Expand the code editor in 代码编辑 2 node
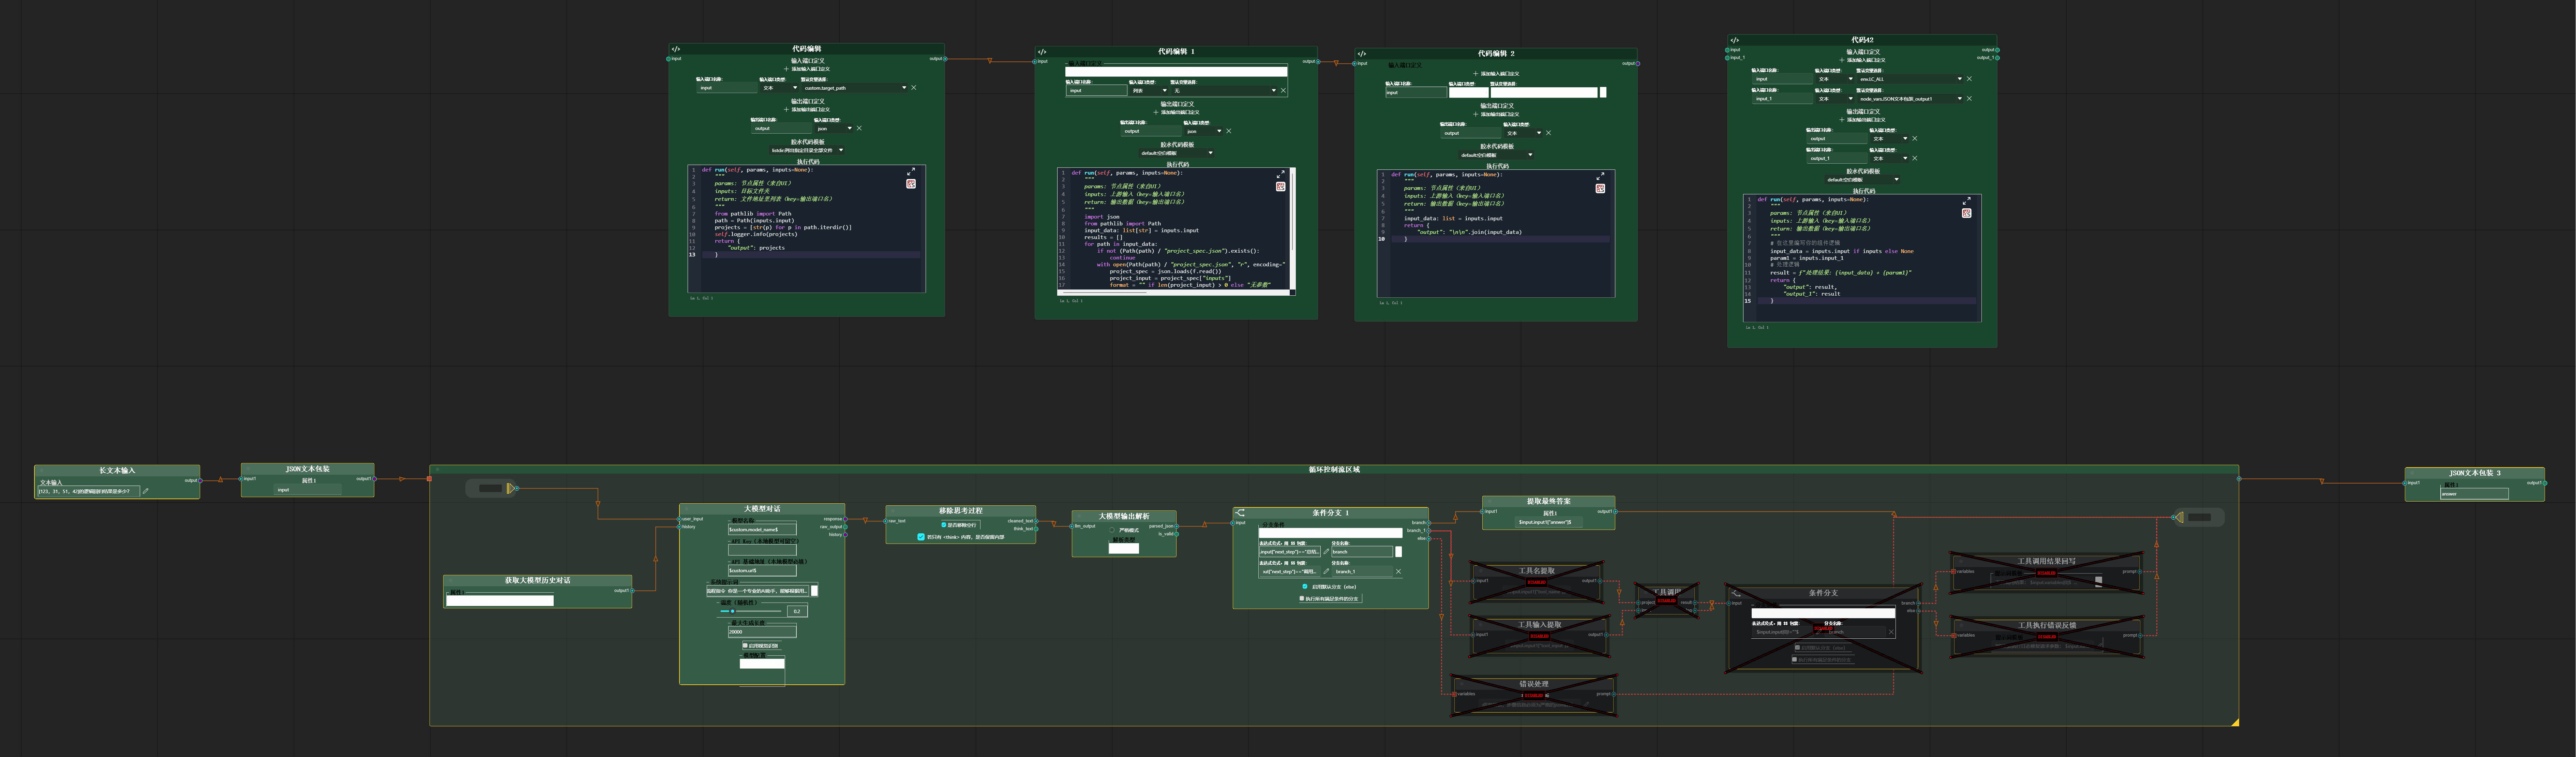This screenshot has height=757, width=2576. 1601,176
